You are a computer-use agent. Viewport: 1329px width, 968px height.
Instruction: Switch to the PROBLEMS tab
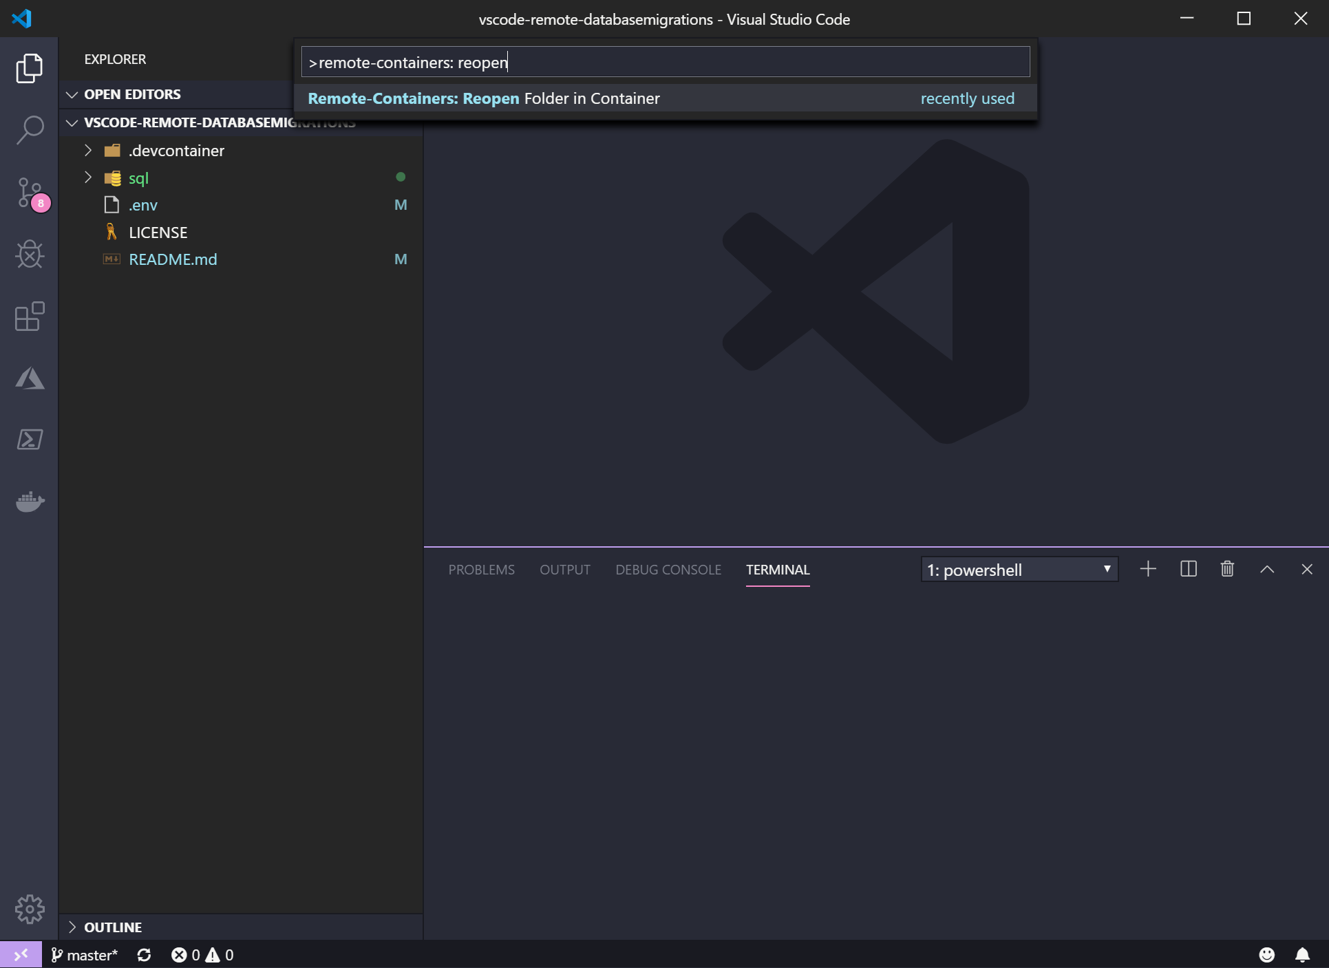(481, 570)
